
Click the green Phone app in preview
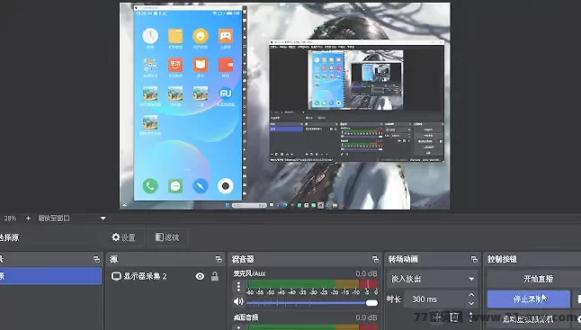(x=150, y=186)
